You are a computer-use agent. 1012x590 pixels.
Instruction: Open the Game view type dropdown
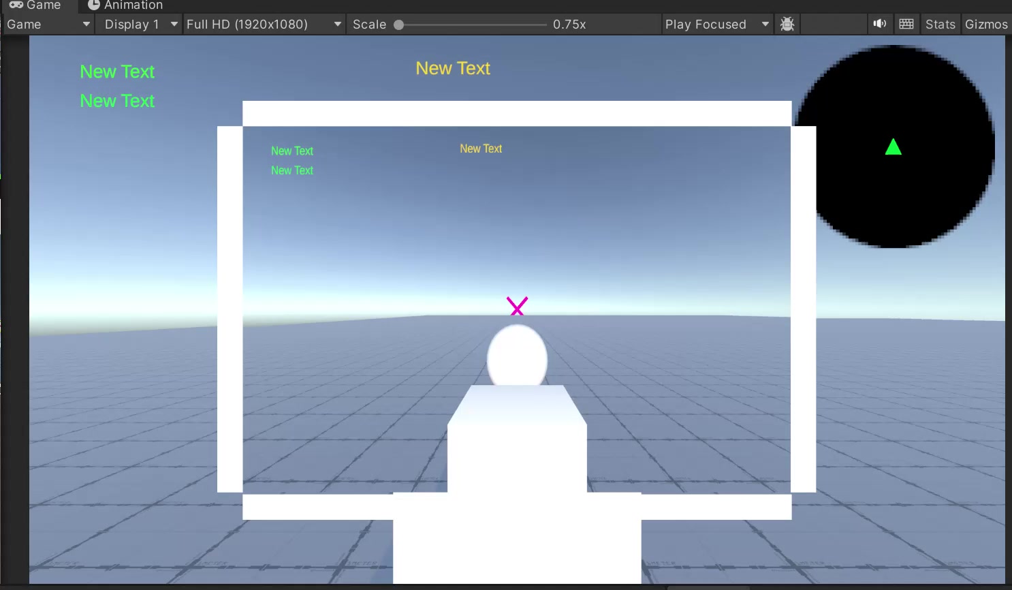tap(48, 25)
